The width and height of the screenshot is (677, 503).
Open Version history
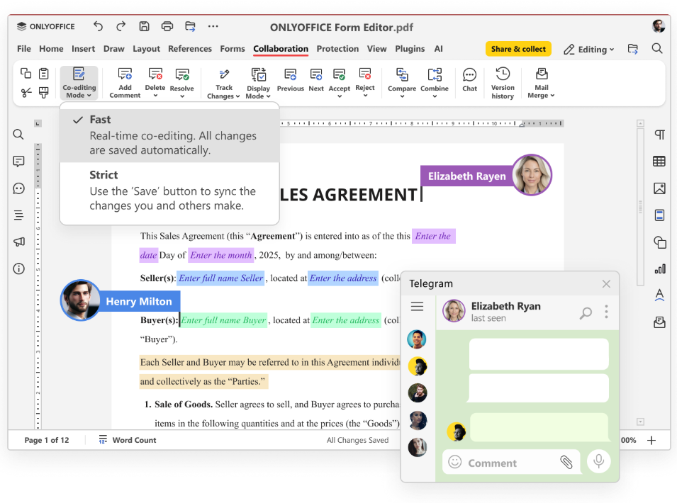(503, 83)
